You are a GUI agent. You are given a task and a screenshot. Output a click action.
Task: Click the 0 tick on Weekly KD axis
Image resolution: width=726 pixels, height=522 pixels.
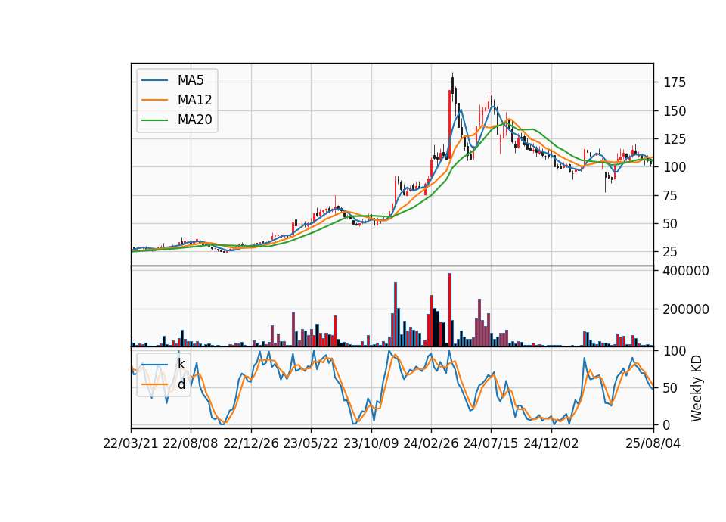coord(667,424)
